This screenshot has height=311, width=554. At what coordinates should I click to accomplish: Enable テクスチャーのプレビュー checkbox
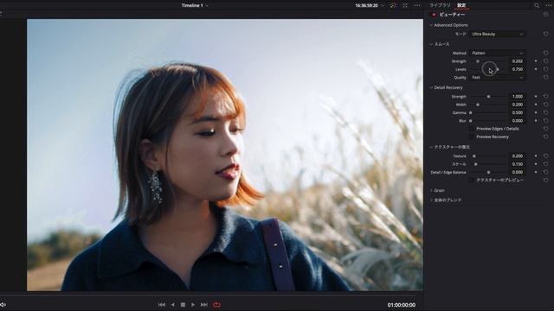coord(471,181)
